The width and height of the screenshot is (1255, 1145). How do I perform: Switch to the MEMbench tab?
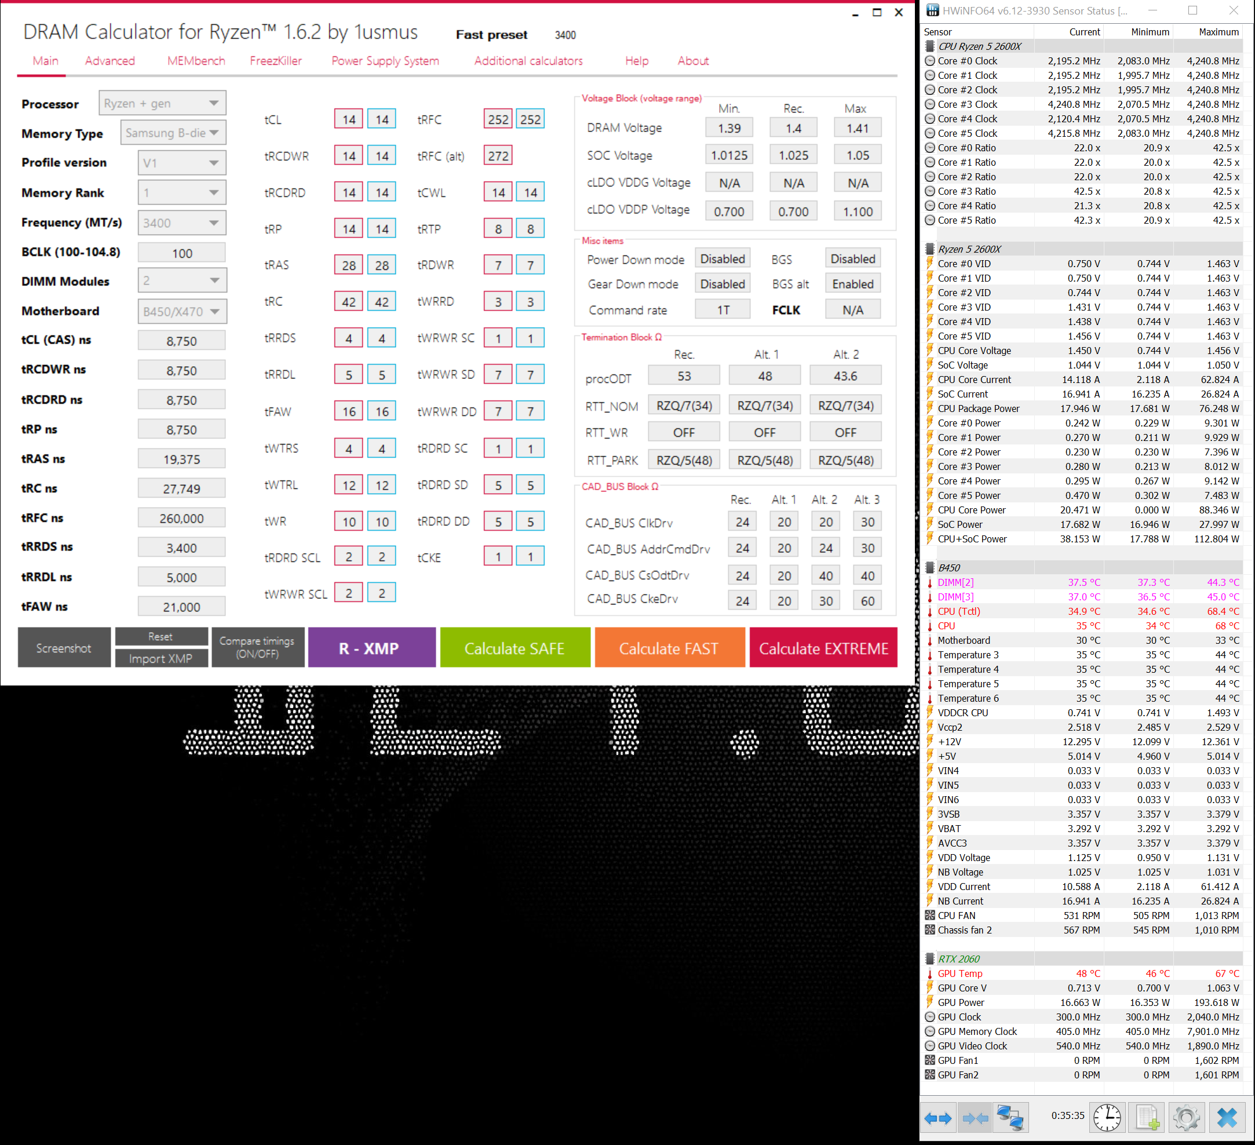coord(196,60)
